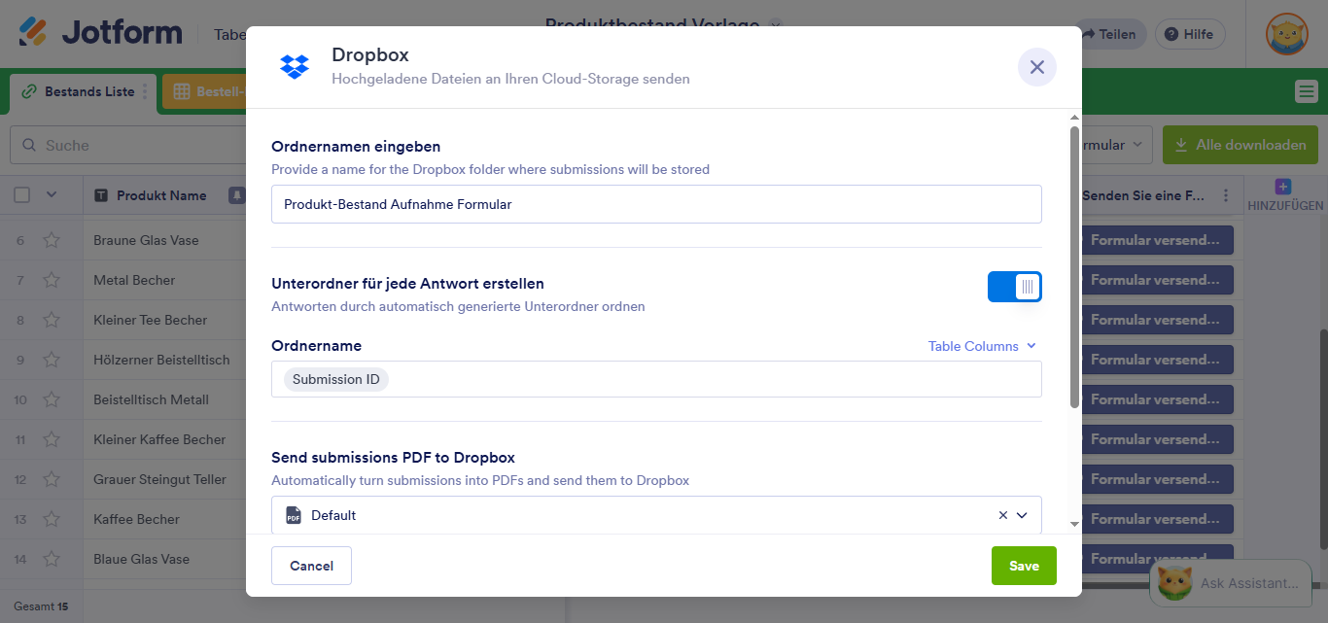
Task: Click the Gesamt 15 total label
Action: point(41,606)
